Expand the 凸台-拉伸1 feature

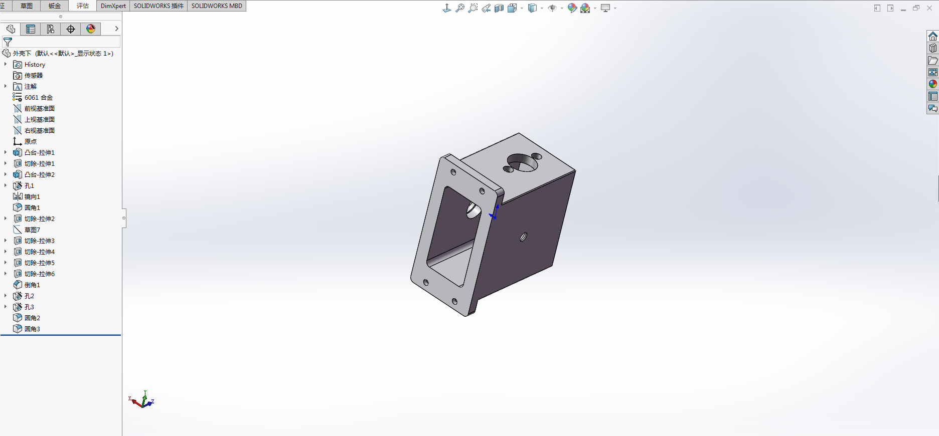(x=6, y=152)
